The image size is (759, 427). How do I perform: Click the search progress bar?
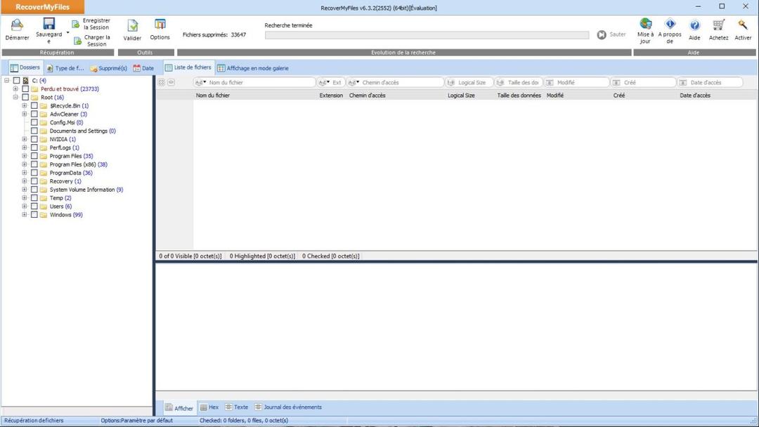click(x=427, y=35)
